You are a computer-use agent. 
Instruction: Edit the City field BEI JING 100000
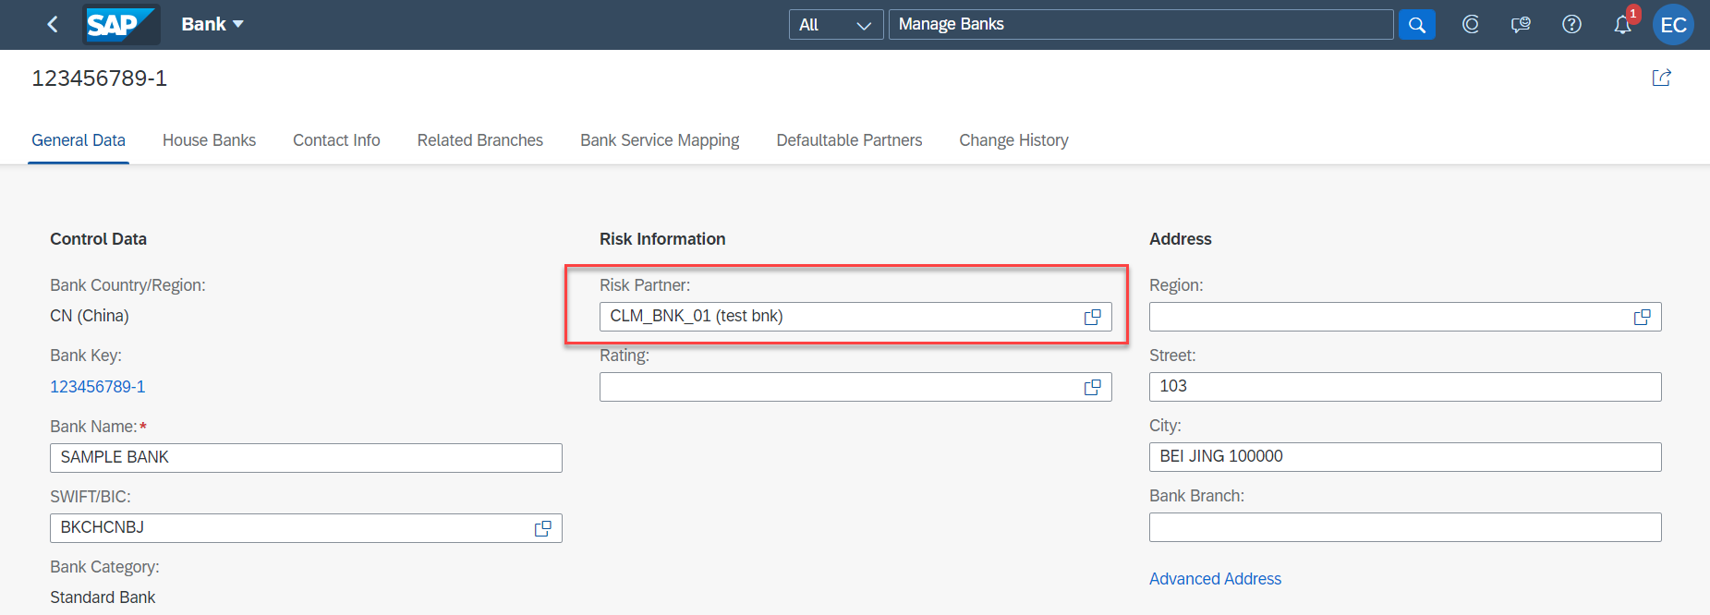1405,457
